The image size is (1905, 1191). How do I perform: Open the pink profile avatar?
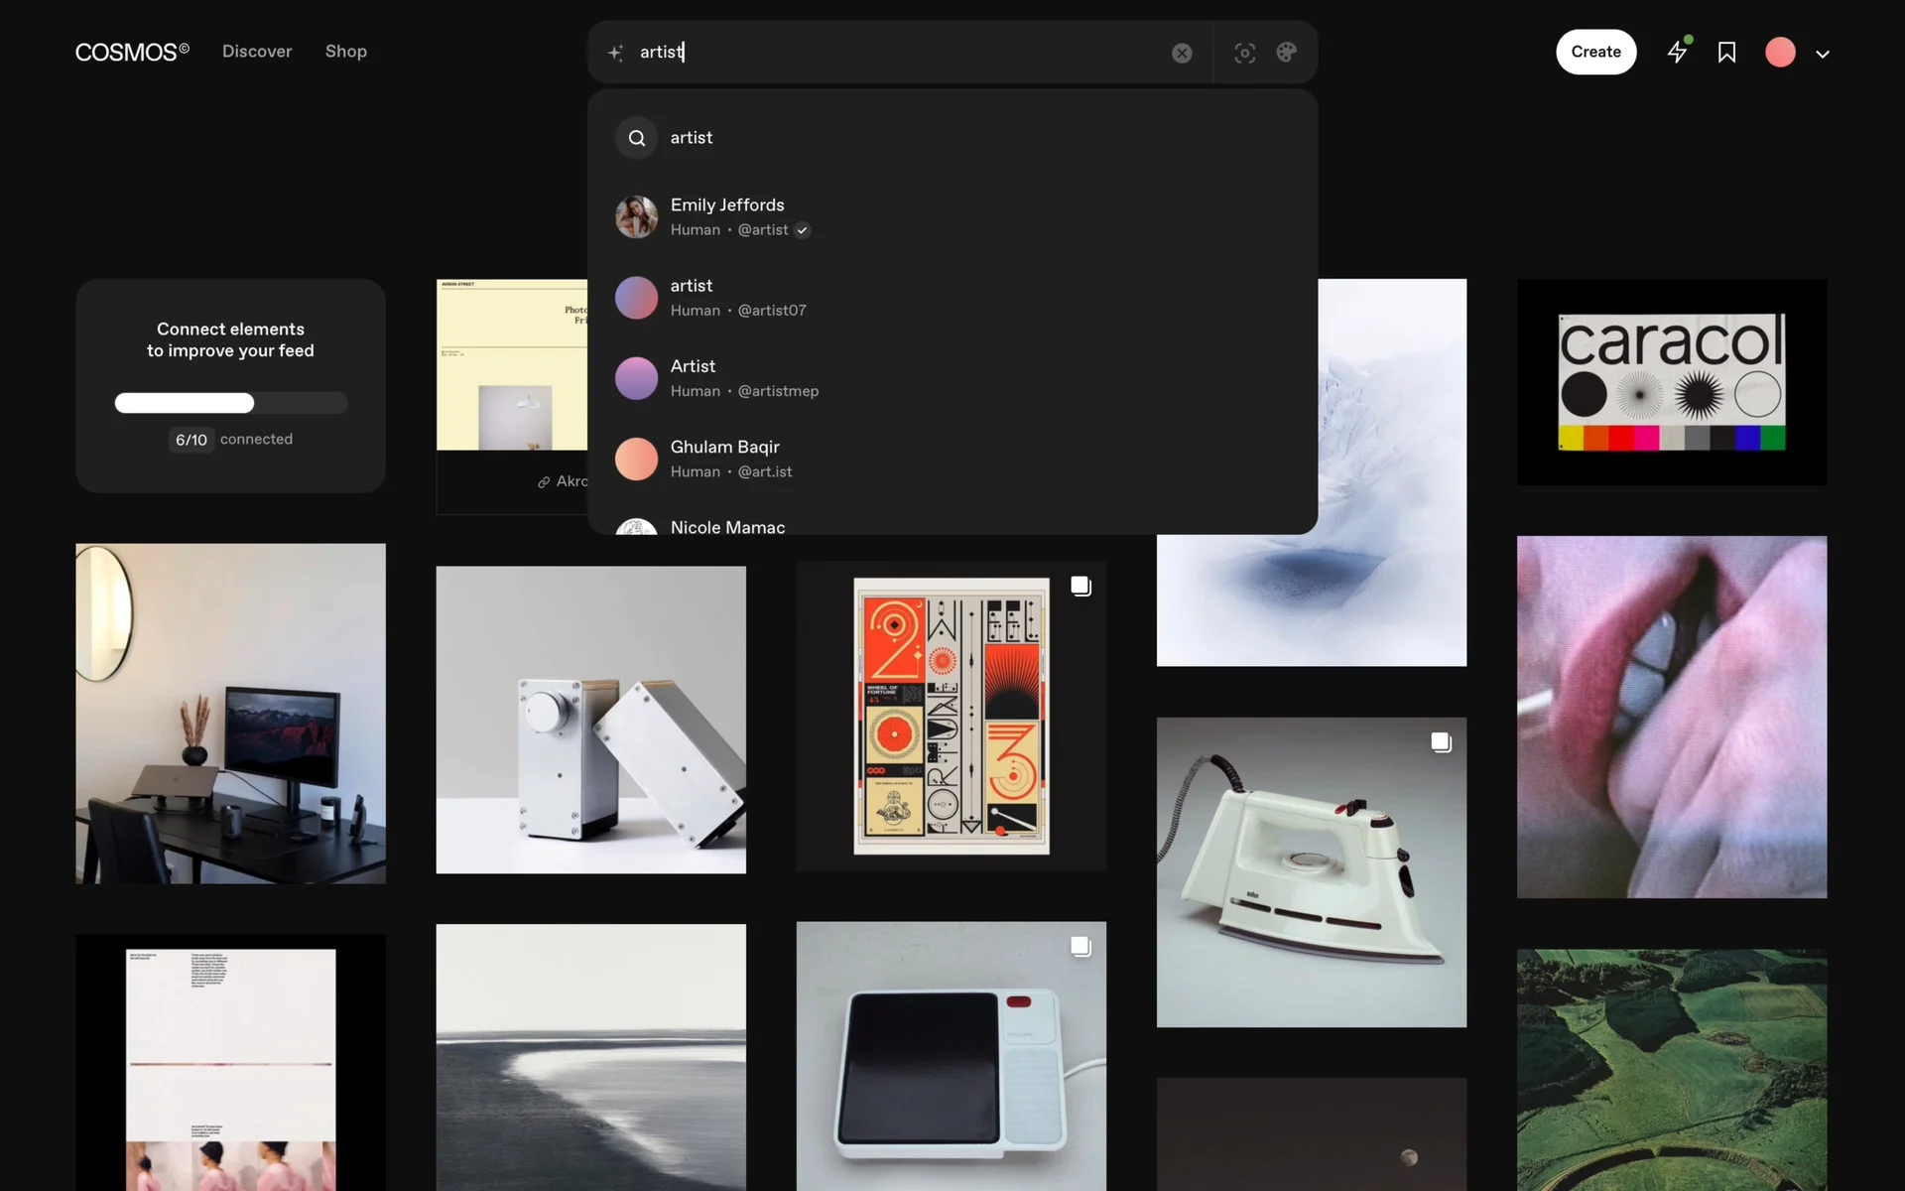[x=1780, y=53]
